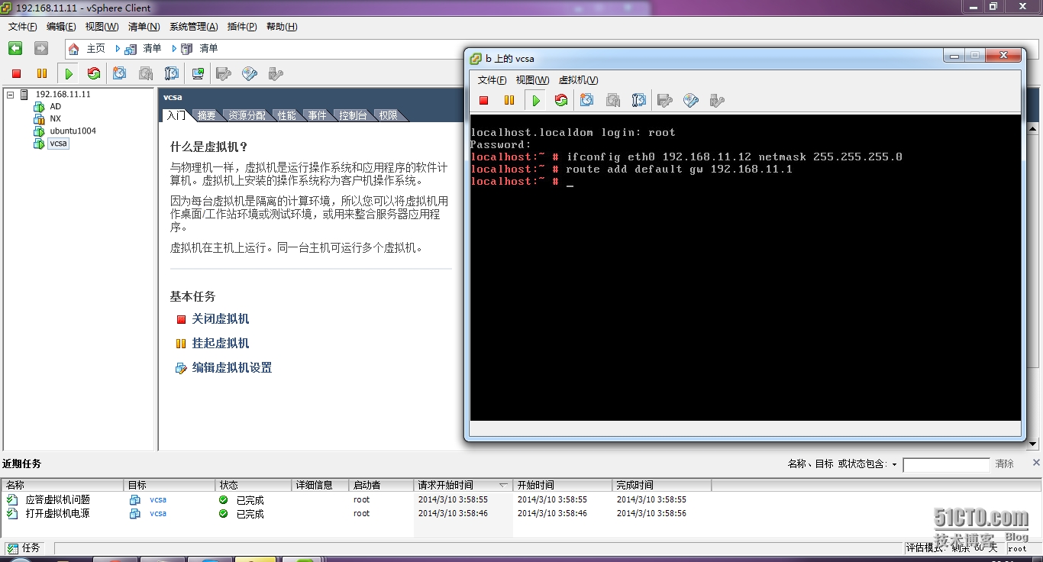The height and width of the screenshot is (562, 1043).
Task: Click revert-to-snapshot icon in main toolbar
Action: click(x=146, y=73)
